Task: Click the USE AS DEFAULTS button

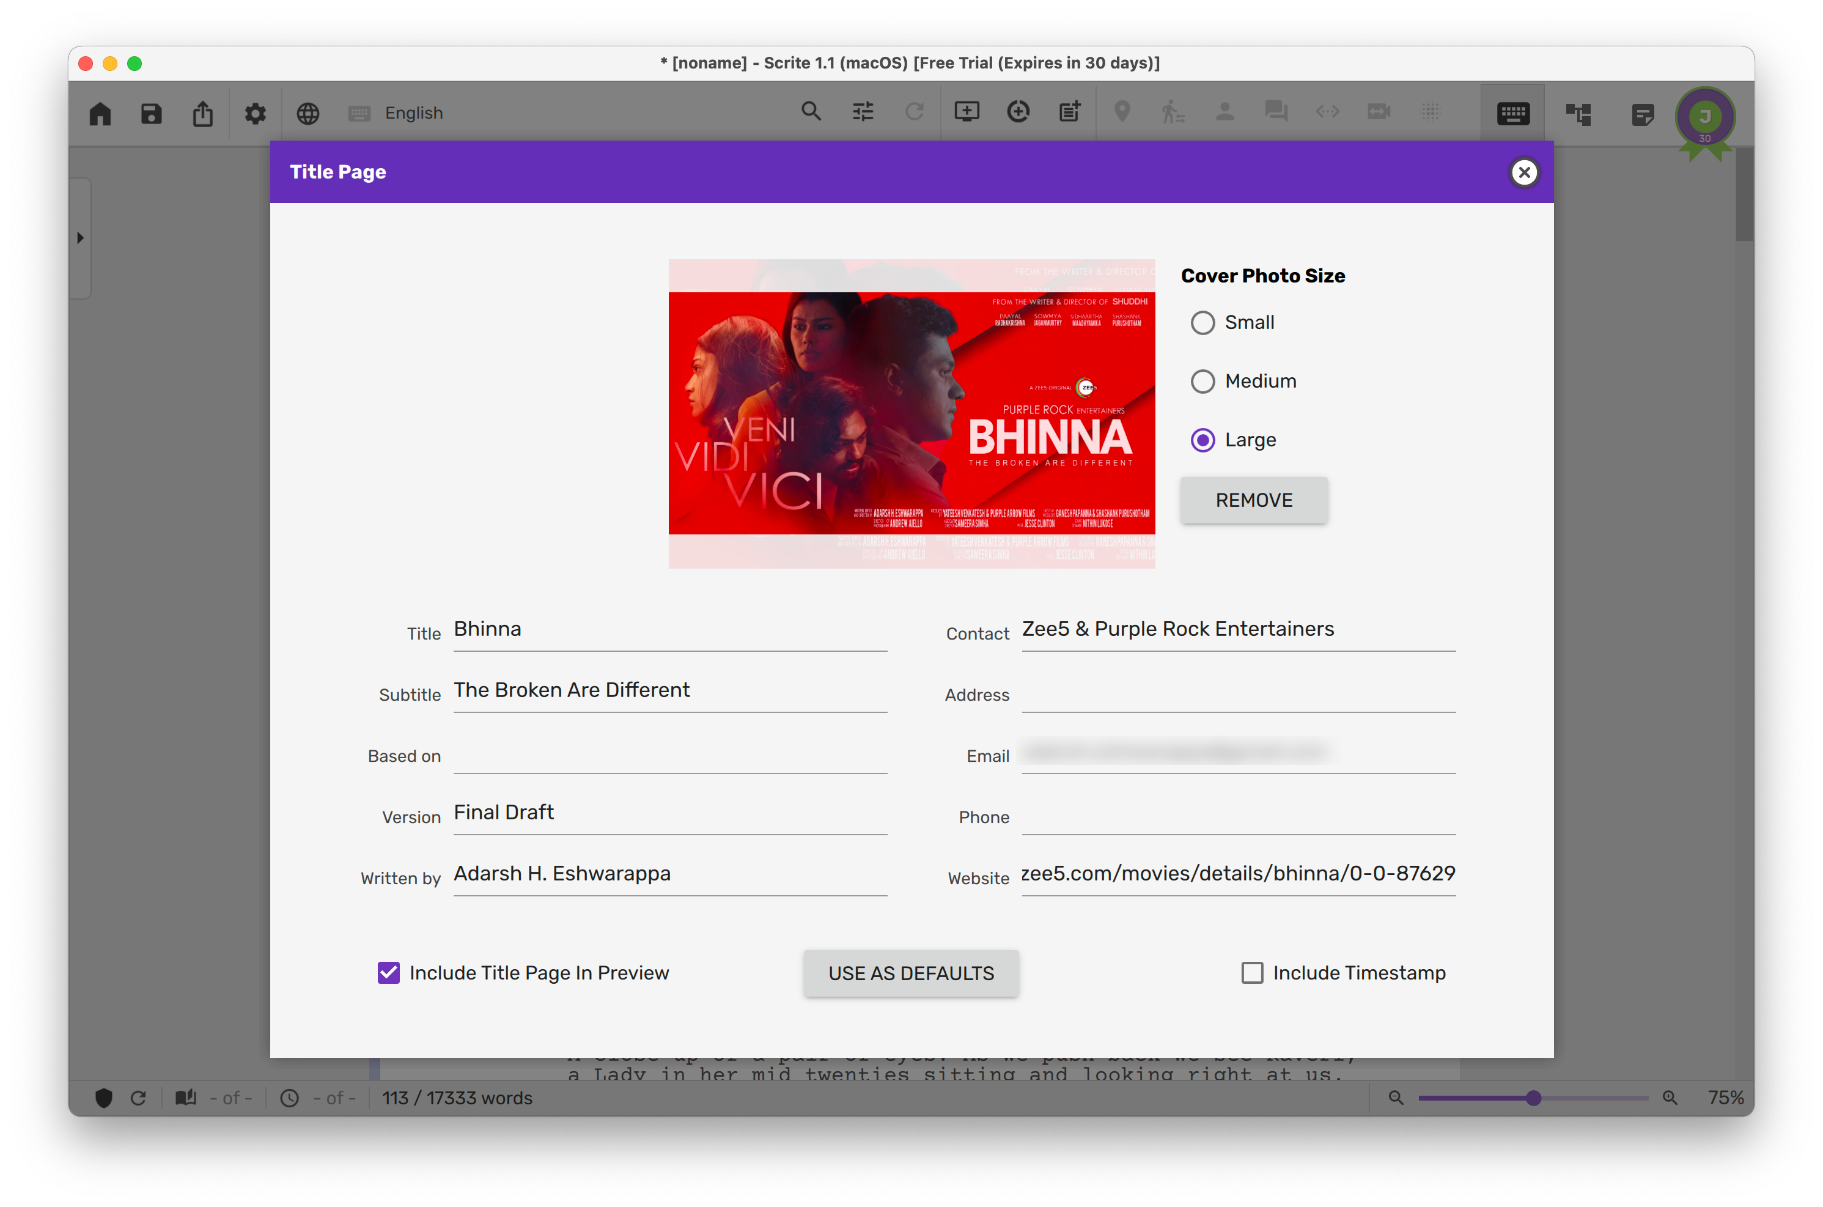Action: tap(911, 974)
